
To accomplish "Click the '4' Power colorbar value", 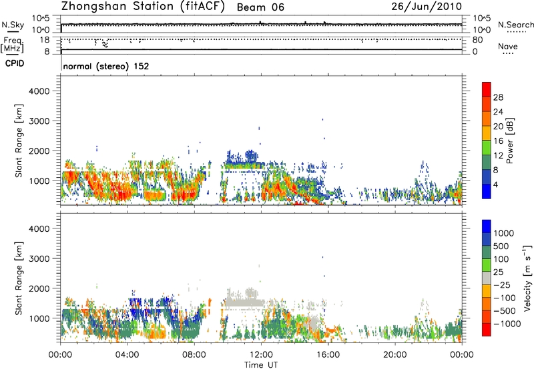I will pos(496,184).
